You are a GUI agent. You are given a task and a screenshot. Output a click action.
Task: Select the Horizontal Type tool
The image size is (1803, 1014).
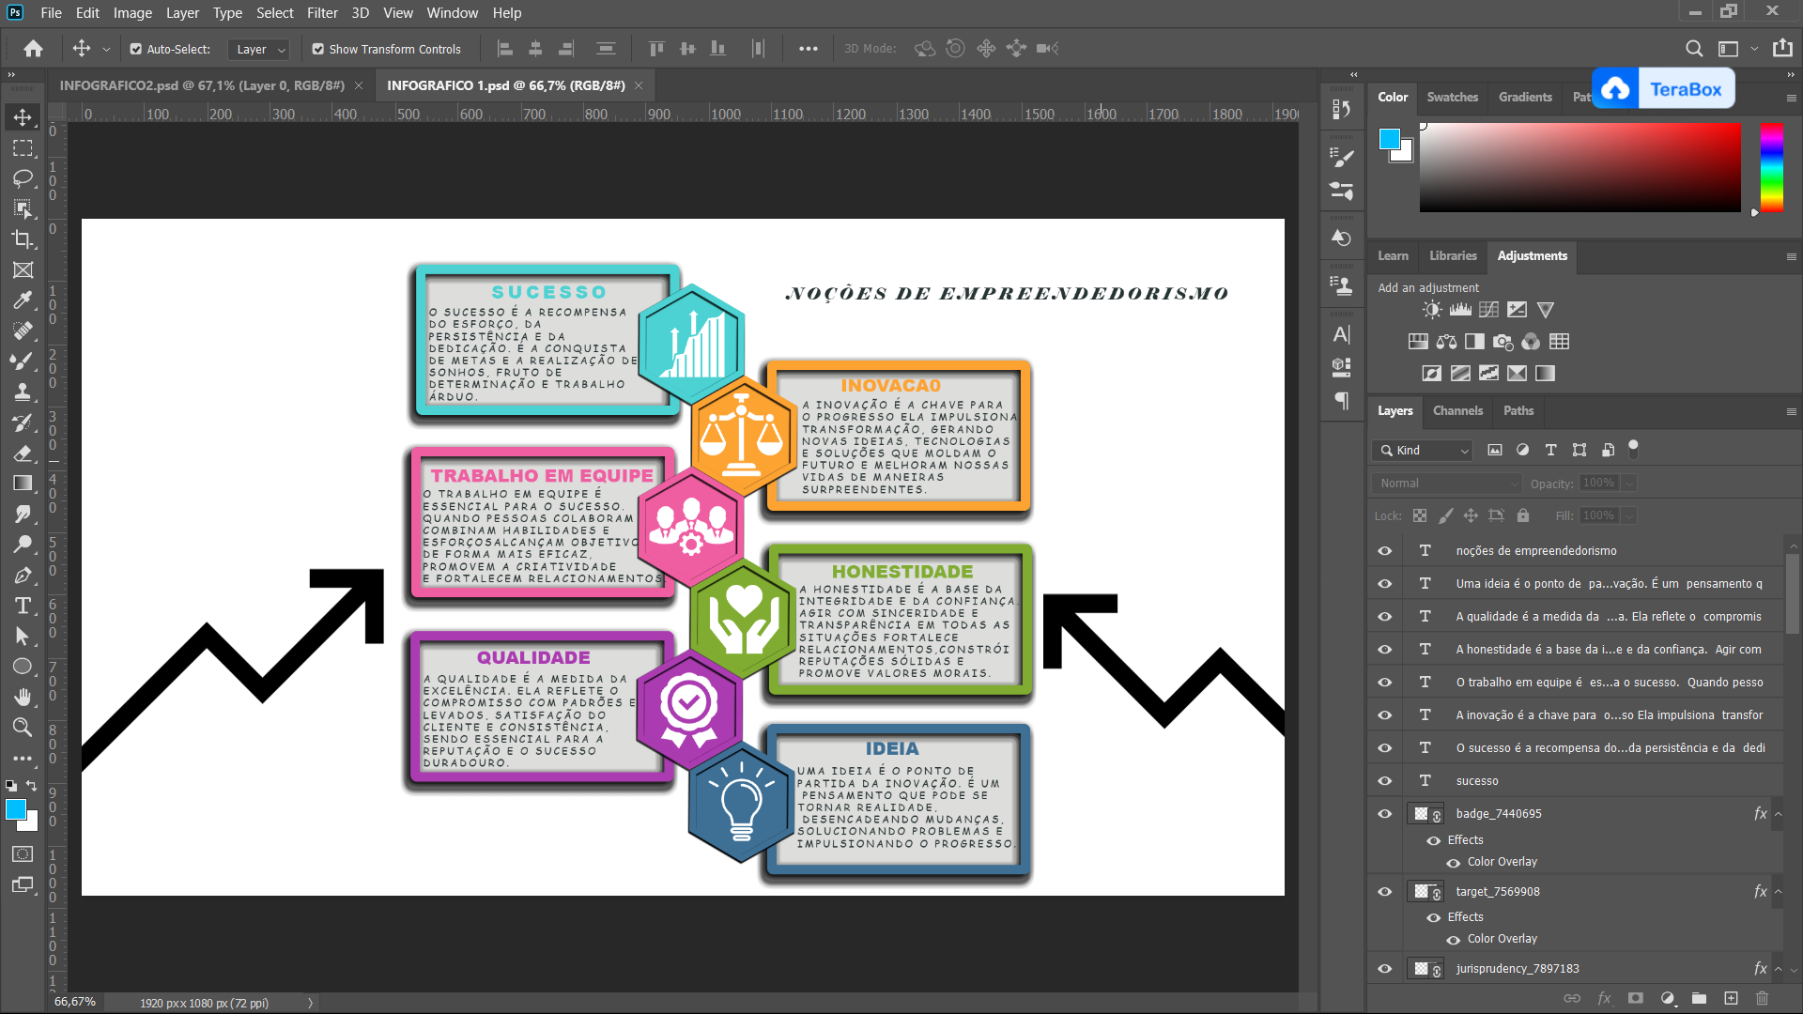[x=23, y=606]
